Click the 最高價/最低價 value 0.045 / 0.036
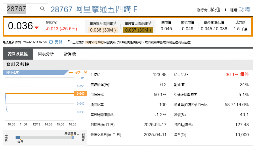The height and width of the screenshot is (149, 258). 214,29
